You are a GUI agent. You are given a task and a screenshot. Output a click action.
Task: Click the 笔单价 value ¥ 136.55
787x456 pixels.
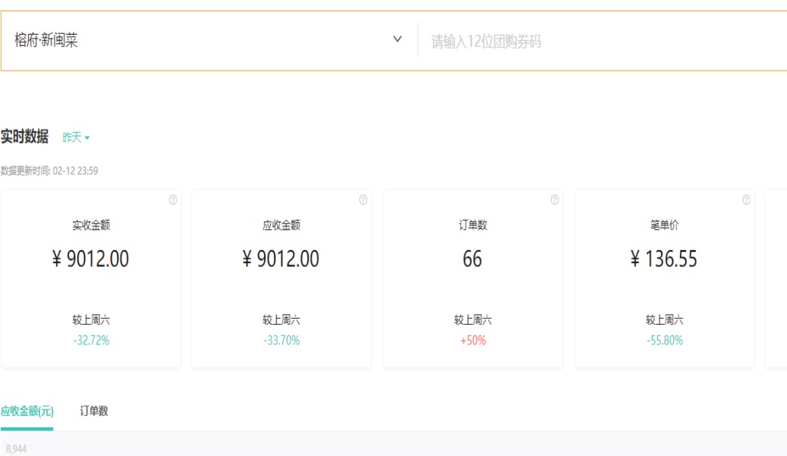664,259
